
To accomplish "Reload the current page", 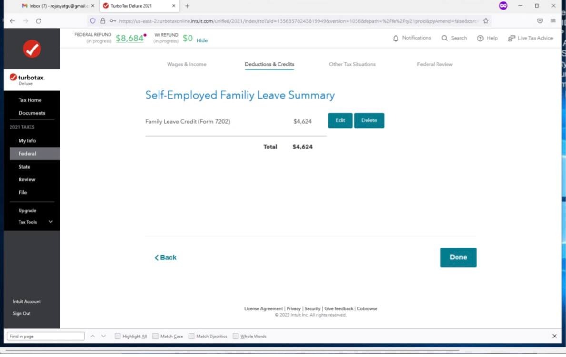I will [38, 21].
